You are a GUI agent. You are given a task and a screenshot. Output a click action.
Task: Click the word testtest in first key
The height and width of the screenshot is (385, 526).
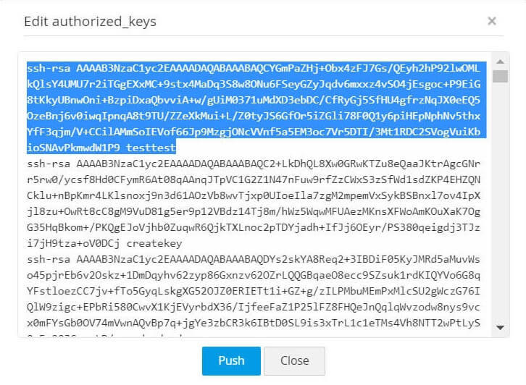click(x=168, y=147)
